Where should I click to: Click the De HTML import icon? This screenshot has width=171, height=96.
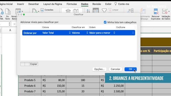2,12
